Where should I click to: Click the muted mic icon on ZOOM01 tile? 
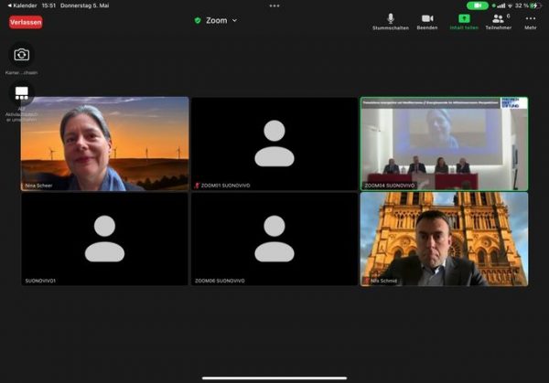point(197,186)
